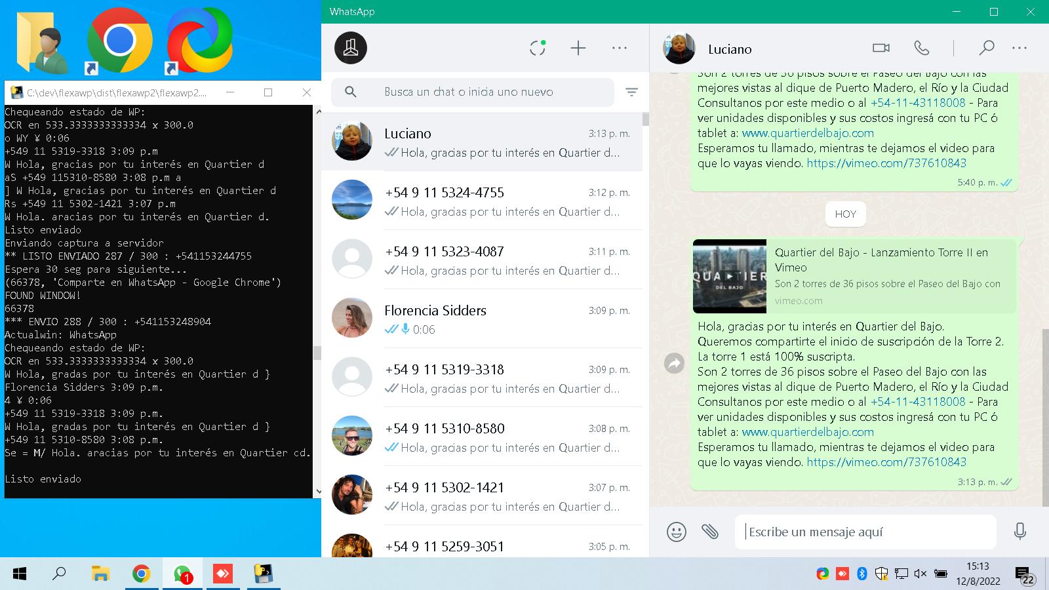Image resolution: width=1049 pixels, height=590 pixels.
Task: Open AnyDesk from taskbar
Action: click(x=223, y=574)
